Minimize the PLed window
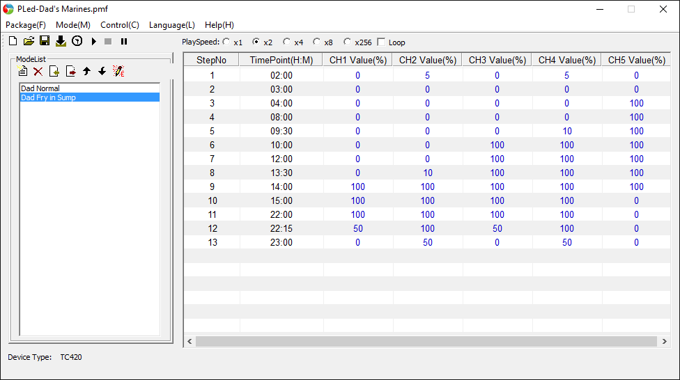The height and width of the screenshot is (380, 680). pos(600,9)
